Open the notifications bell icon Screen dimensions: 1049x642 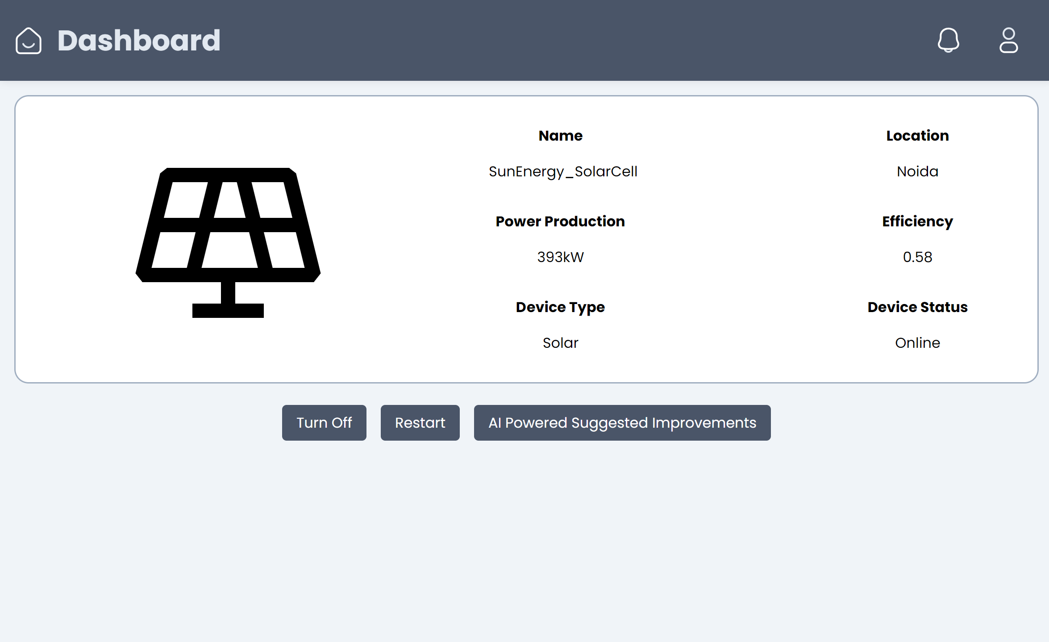(948, 40)
